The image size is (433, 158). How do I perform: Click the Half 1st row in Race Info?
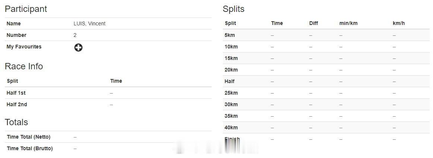click(x=108, y=93)
